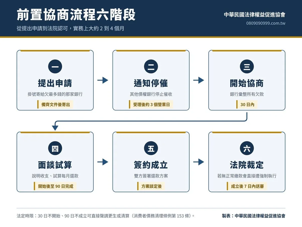Click the step 四 number circle

click(55, 148)
